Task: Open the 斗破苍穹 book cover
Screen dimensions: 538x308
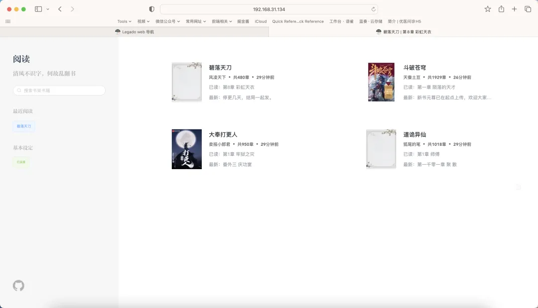Action: click(x=381, y=82)
